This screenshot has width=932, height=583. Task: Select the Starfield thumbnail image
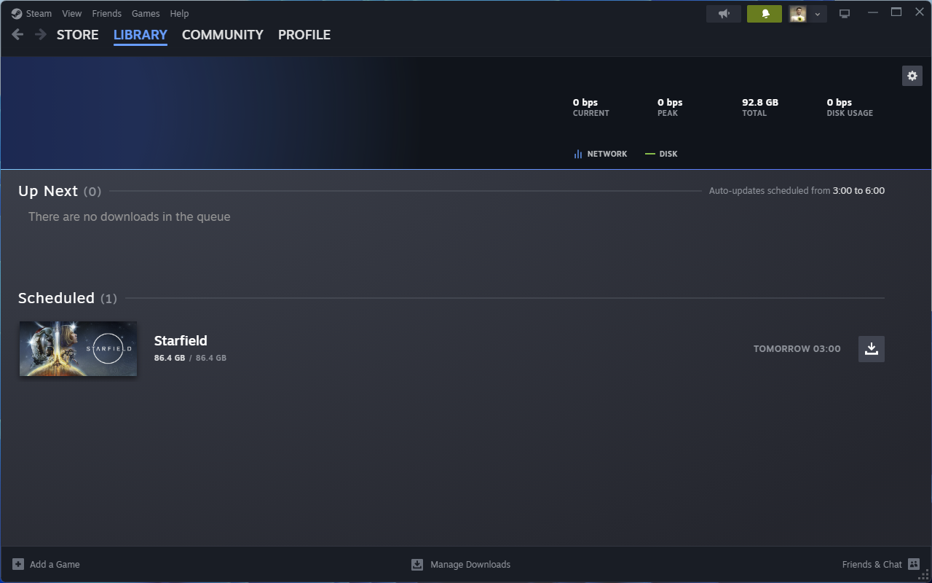78,349
